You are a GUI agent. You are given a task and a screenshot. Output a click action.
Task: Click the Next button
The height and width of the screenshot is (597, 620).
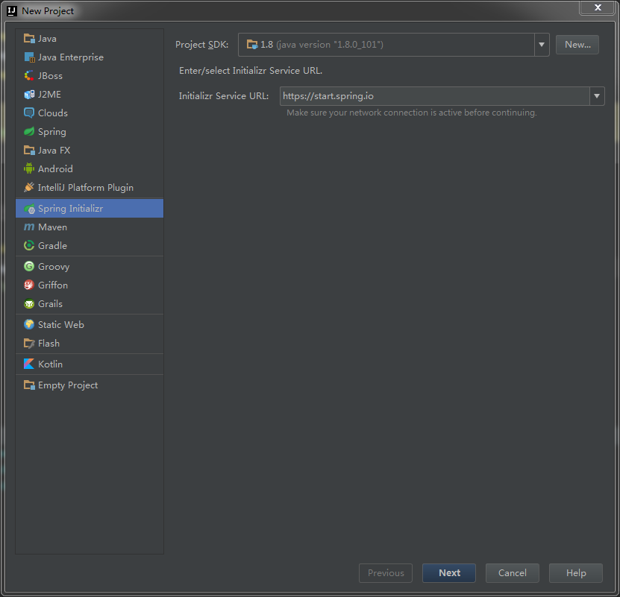(449, 573)
